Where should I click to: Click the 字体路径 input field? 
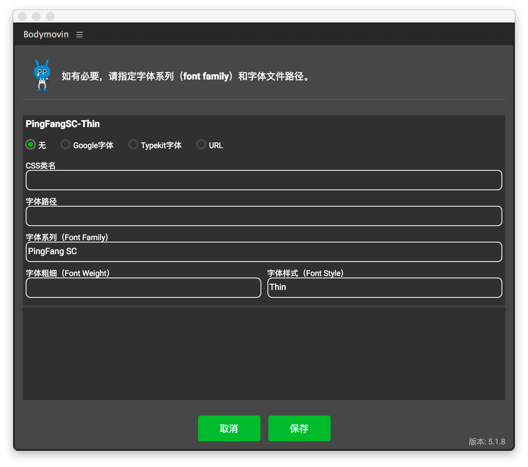[x=264, y=216]
